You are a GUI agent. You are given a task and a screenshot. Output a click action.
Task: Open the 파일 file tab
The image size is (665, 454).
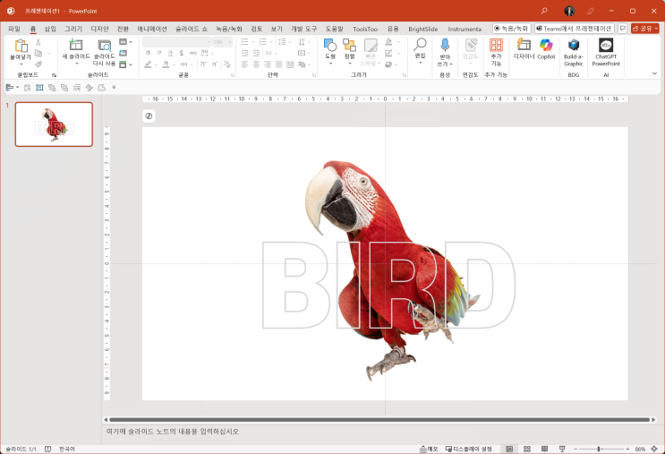(14, 29)
